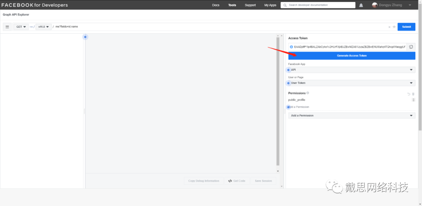422x206 pixels.
Task: Open the Add a Permission dropdown
Action: point(352,116)
